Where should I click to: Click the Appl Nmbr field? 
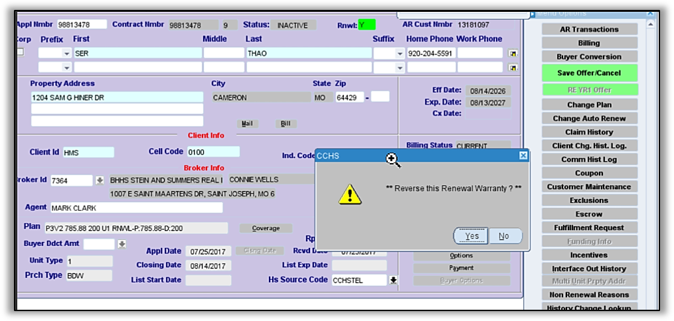tap(82, 25)
